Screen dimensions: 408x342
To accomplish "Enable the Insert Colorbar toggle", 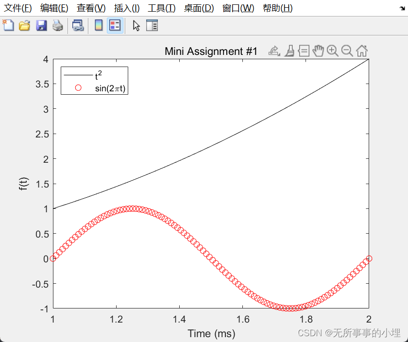I will [98, 25].
